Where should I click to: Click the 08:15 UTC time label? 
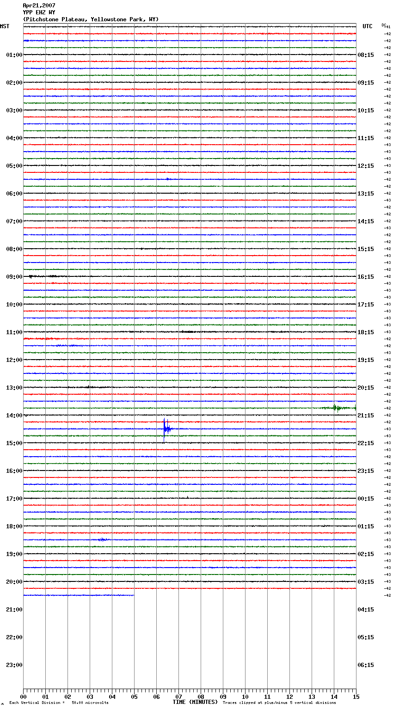click(366, 55)
